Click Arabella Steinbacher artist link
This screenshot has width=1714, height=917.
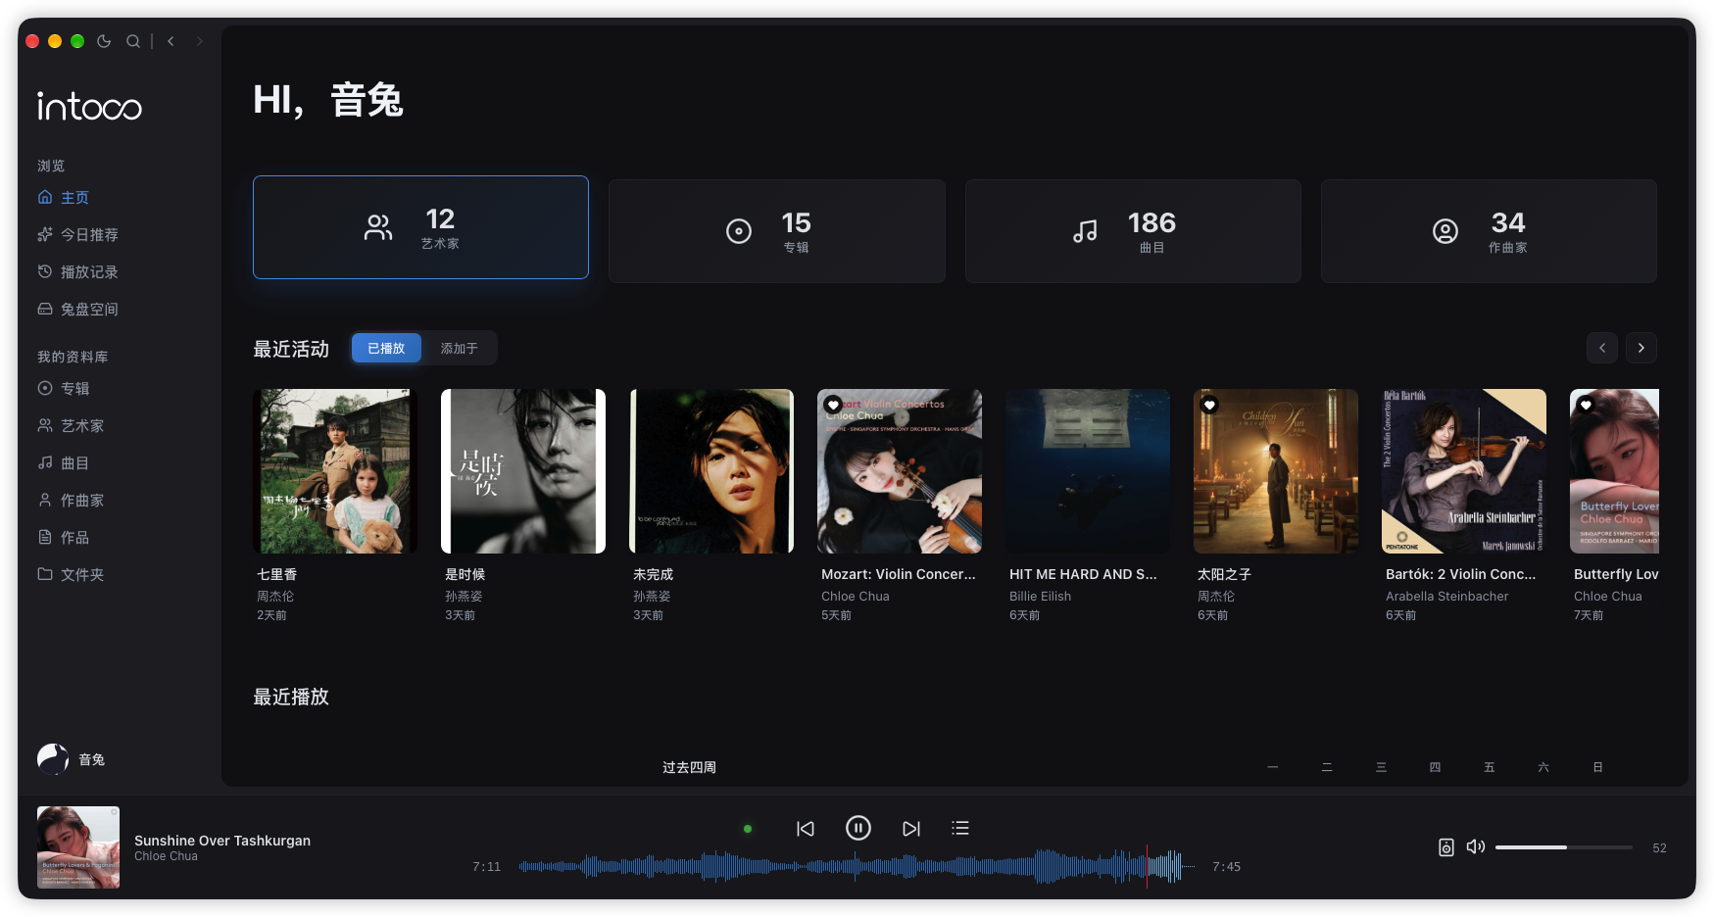(x=1446, y=597)
